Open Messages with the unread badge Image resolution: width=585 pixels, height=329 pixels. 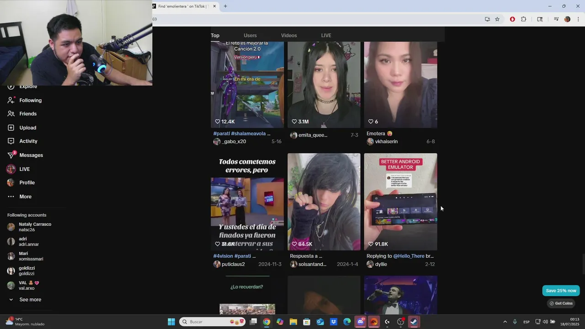[31, 155]
